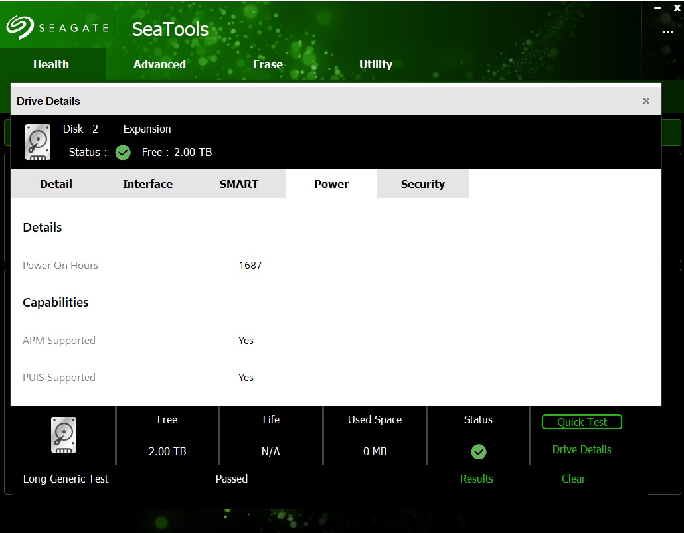Click the Drive Details link

pyautogui.click(x=582, y=449)
